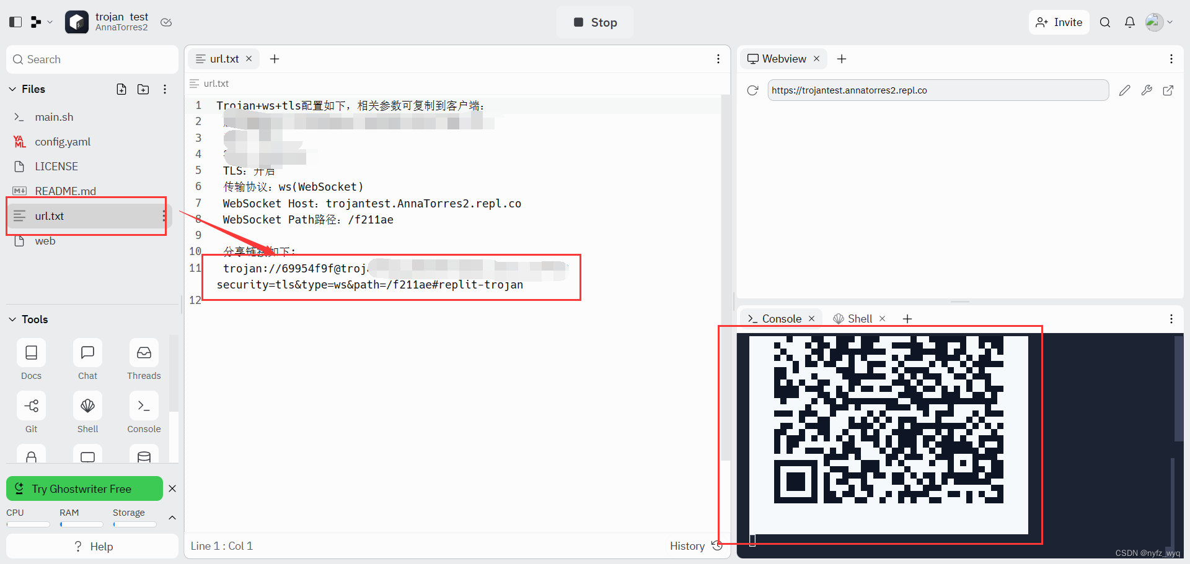Open the History link

(x=687, y=546)
